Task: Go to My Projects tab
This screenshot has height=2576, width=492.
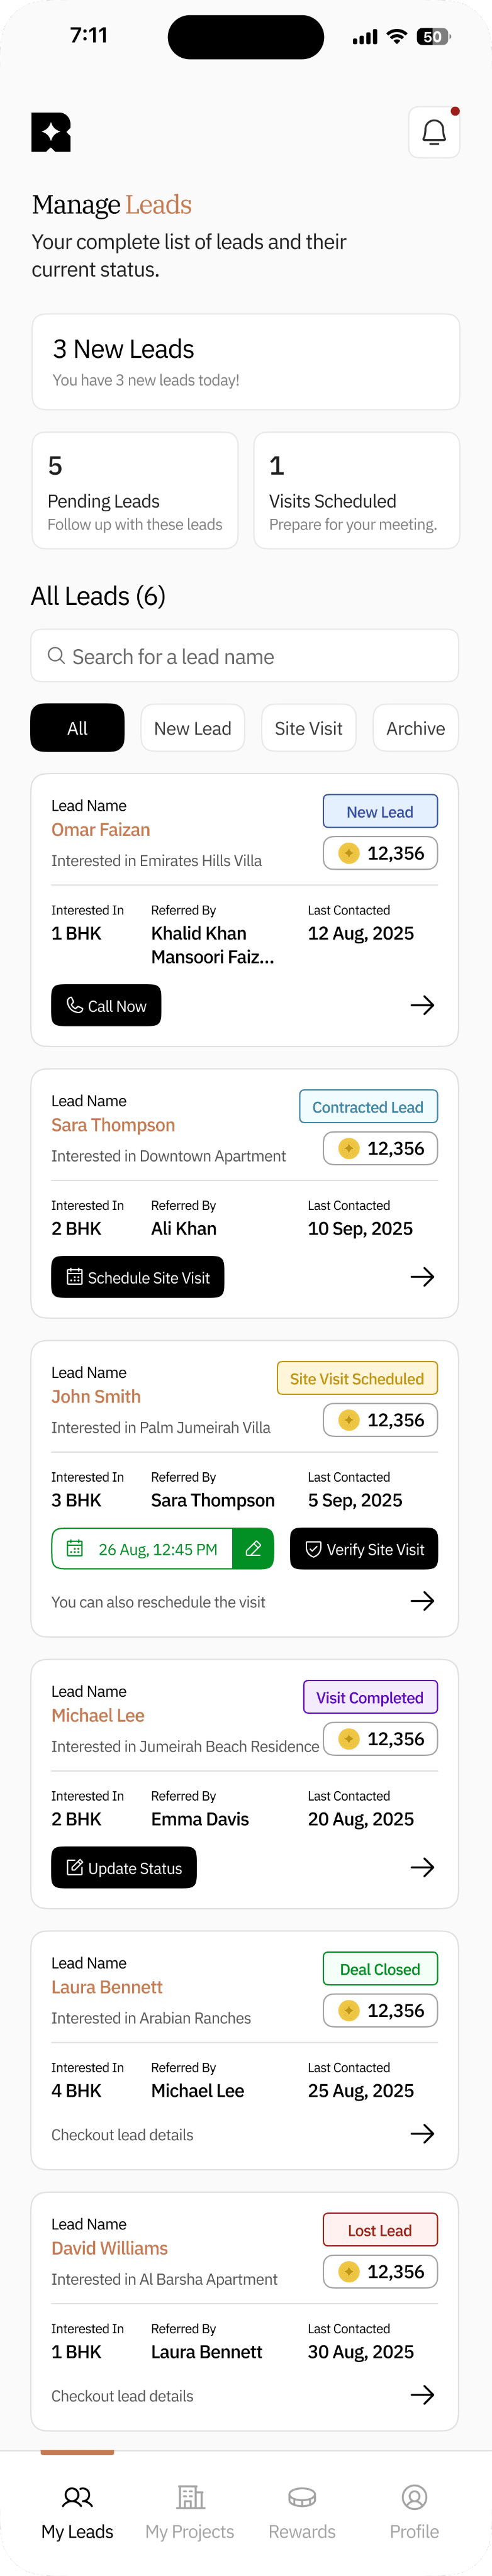Action: (190, 2511)
